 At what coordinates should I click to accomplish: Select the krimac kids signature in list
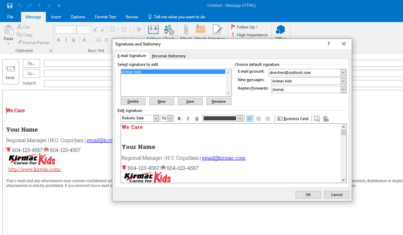tap(173, 72)
